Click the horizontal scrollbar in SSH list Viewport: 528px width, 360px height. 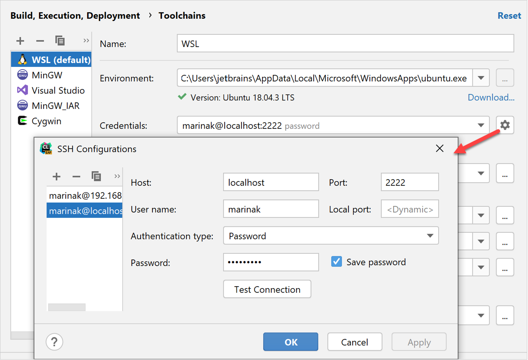67,307
